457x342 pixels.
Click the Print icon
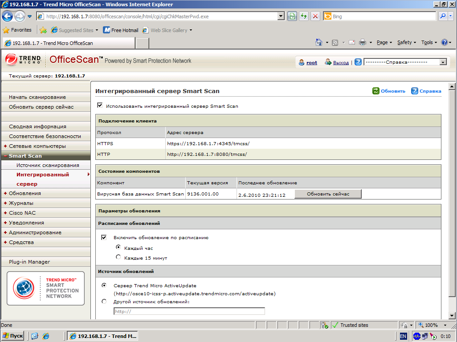coord(362,43)
